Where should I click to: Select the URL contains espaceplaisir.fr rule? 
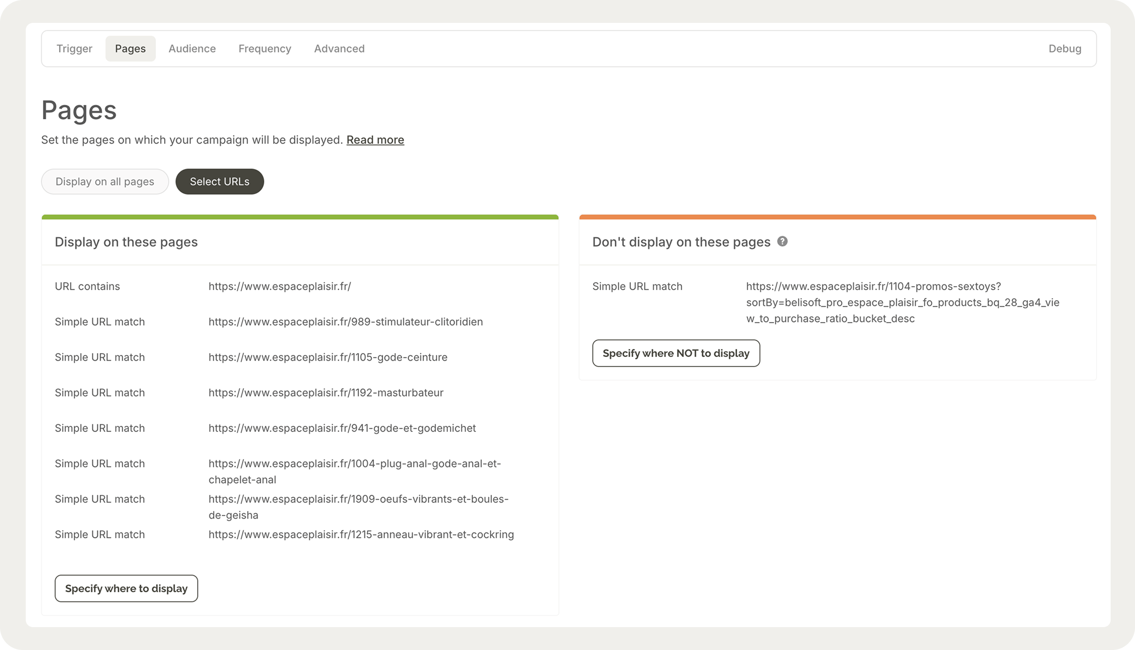[280, 286]
